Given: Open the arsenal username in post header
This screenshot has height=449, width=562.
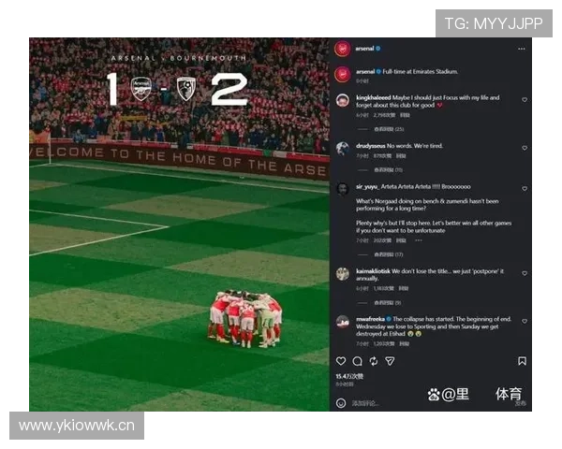Looking at the screenshot, I should click(x=364, y=49).
